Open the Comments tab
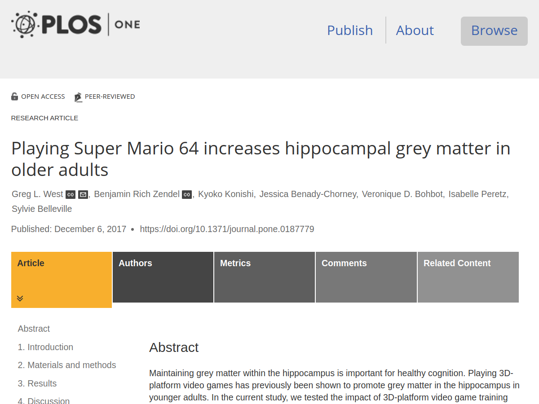This screenshot has width=539, height=404. [x=366, y=277]
